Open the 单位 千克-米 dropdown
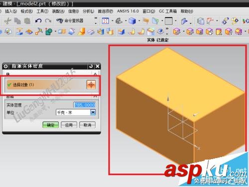Image resolution: width=249 pixels, height=187 pixels. [x=93, y=112]
